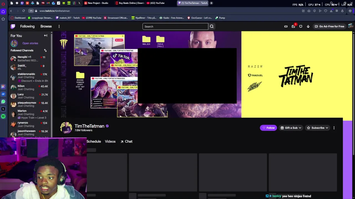Follow TimTheTatman channel
The image size is (355, 199).
point(268,128)
